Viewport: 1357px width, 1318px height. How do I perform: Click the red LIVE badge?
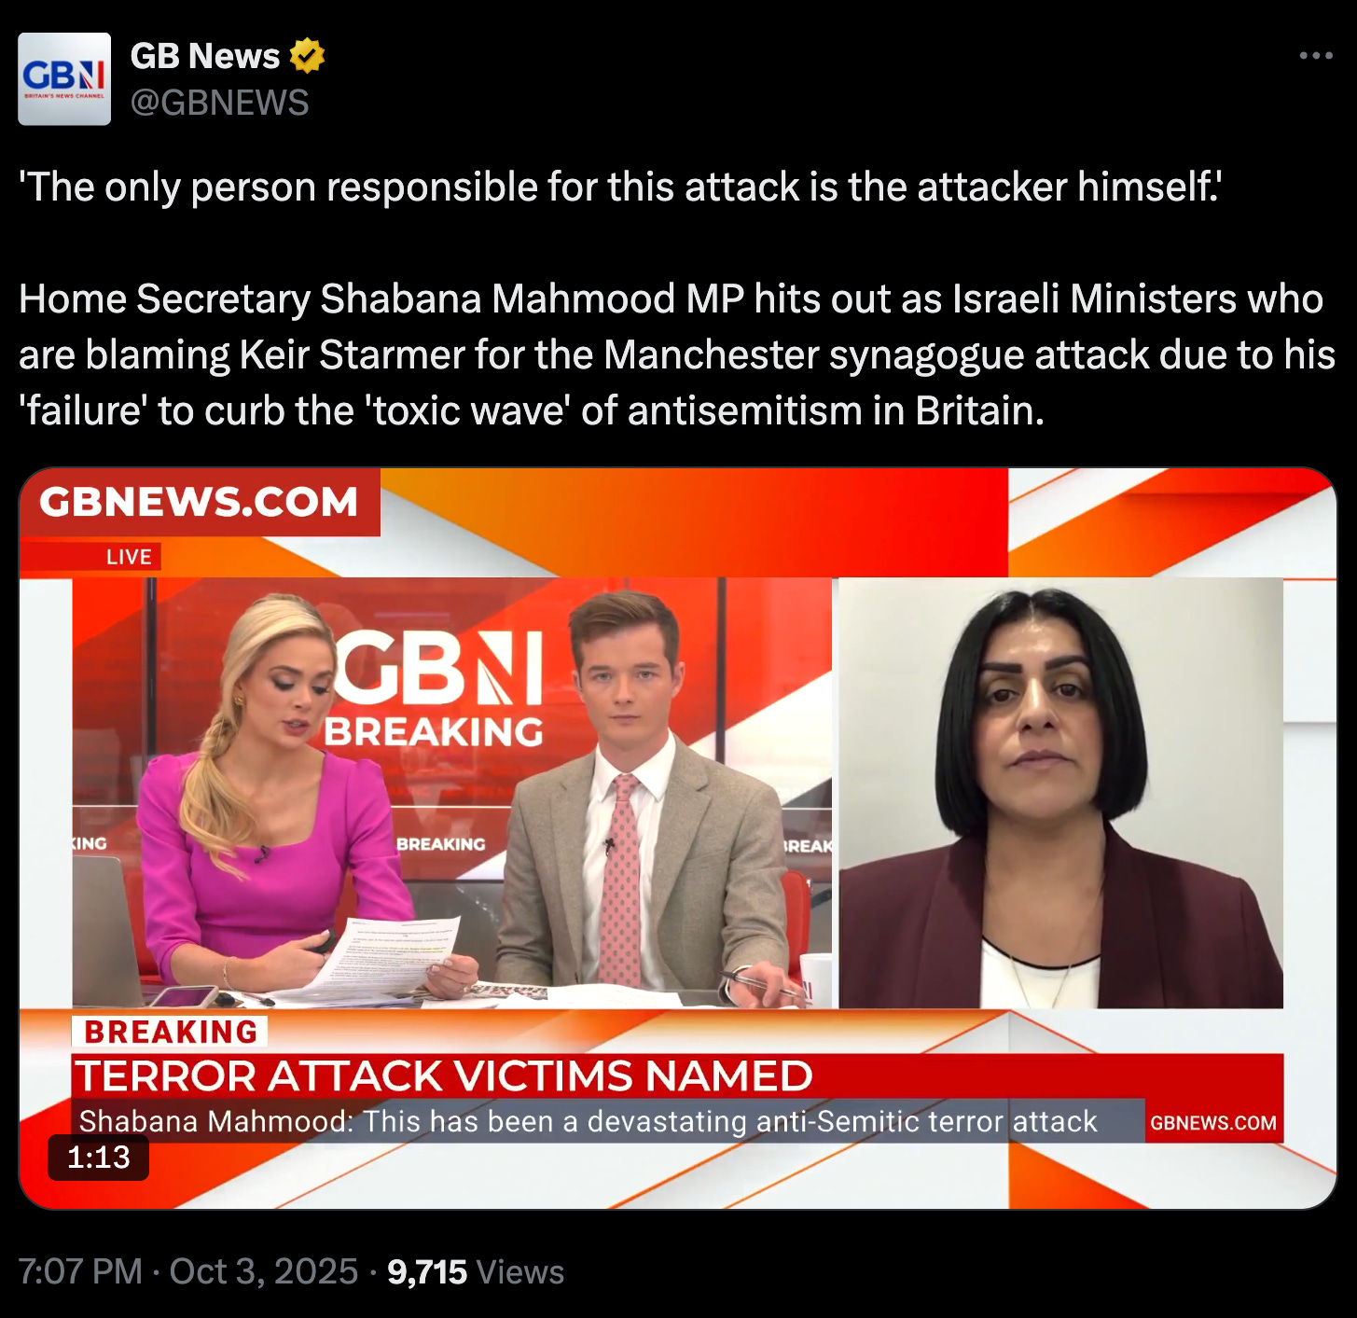coord(129,557)
